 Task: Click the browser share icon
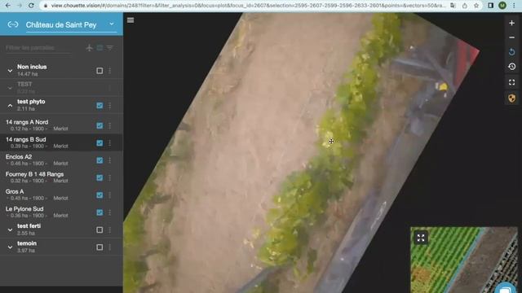tap(465, 6)
